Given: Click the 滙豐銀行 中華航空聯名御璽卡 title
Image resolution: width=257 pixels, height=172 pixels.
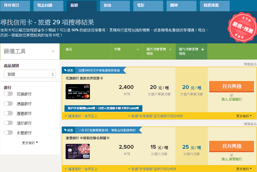Looking at the screenshot, I should [x=87, y=138].
